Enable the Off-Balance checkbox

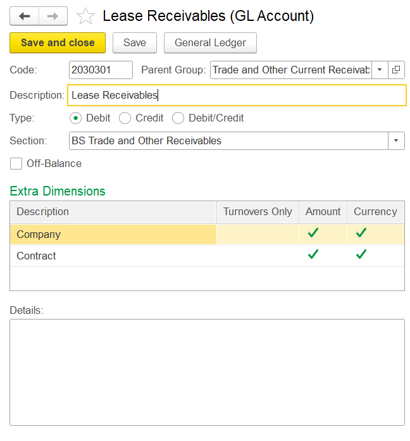(x=16, y=164)
